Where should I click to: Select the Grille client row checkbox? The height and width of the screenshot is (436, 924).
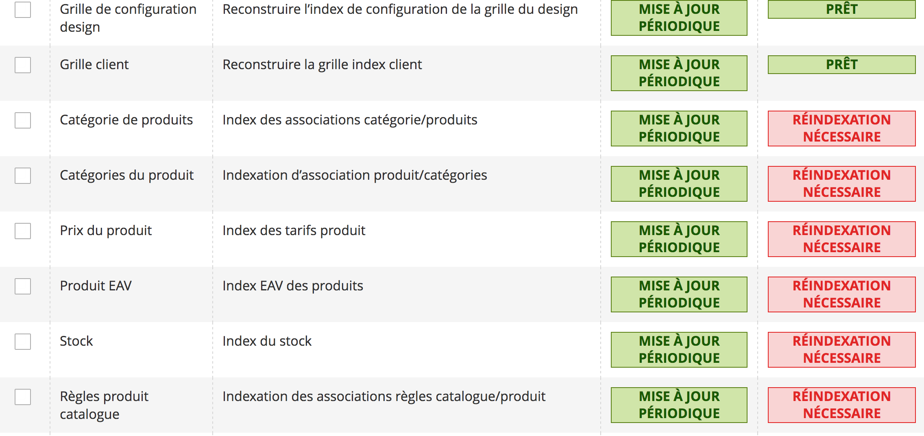click(x=23, y=65)
